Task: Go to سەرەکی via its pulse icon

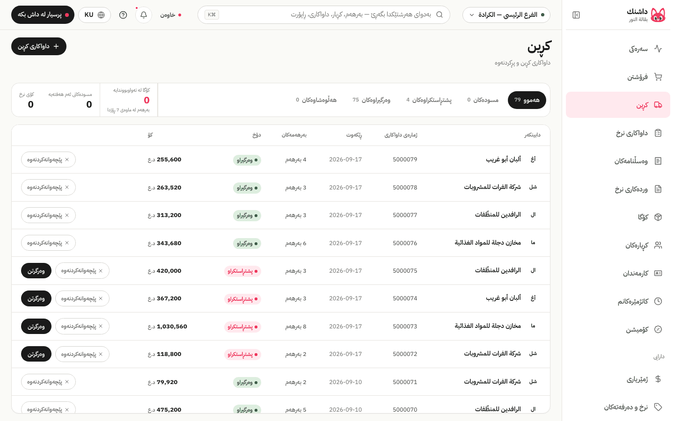Action: point(658,49)
